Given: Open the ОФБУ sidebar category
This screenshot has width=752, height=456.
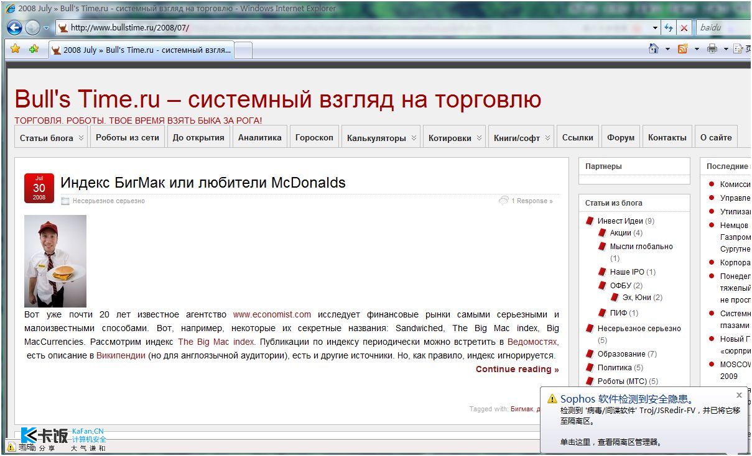Looking at the screenshot, I should coord(621,285).
